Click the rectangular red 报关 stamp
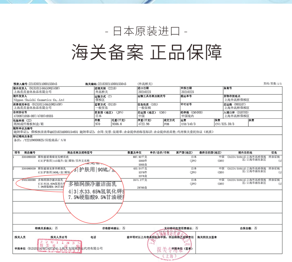292x262 pixels. click(60, 246)
